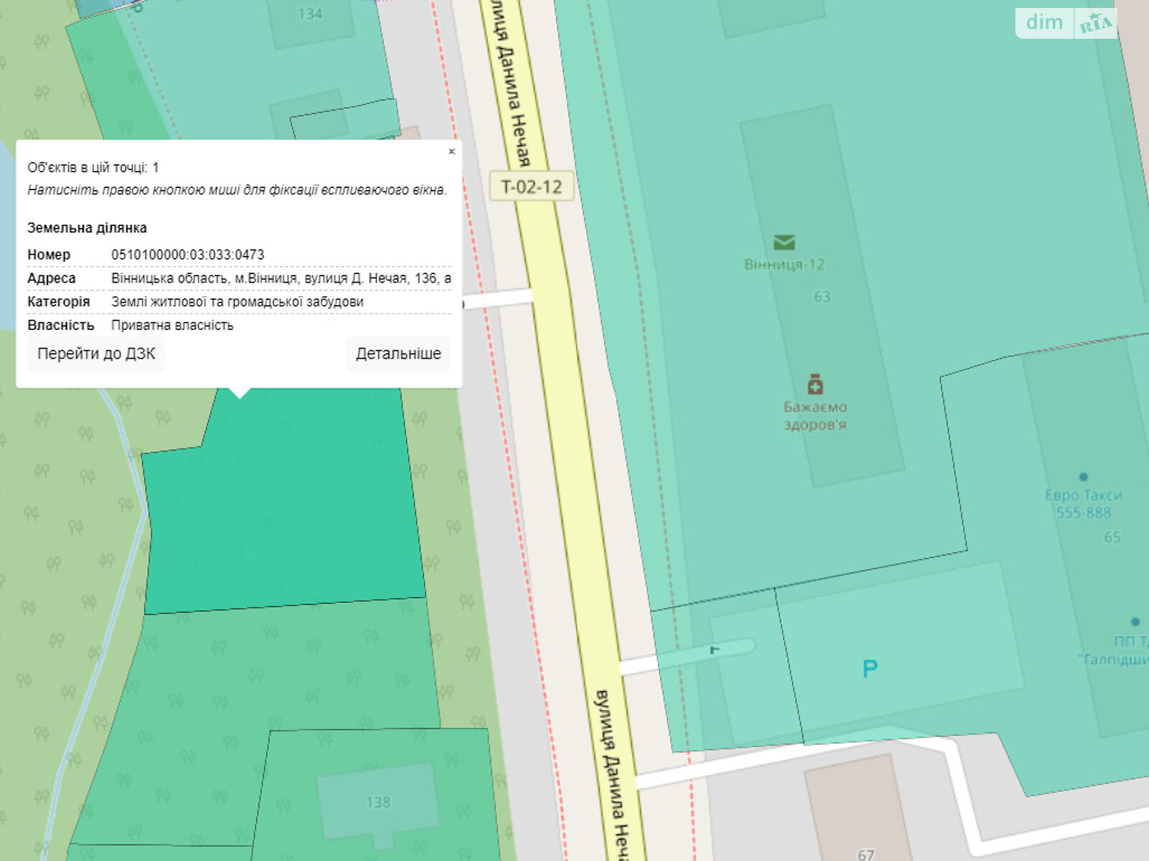Click the 'Вінниця-12' post office label
The width and height of the screenshot is (1149, 861).
(784, 265)
